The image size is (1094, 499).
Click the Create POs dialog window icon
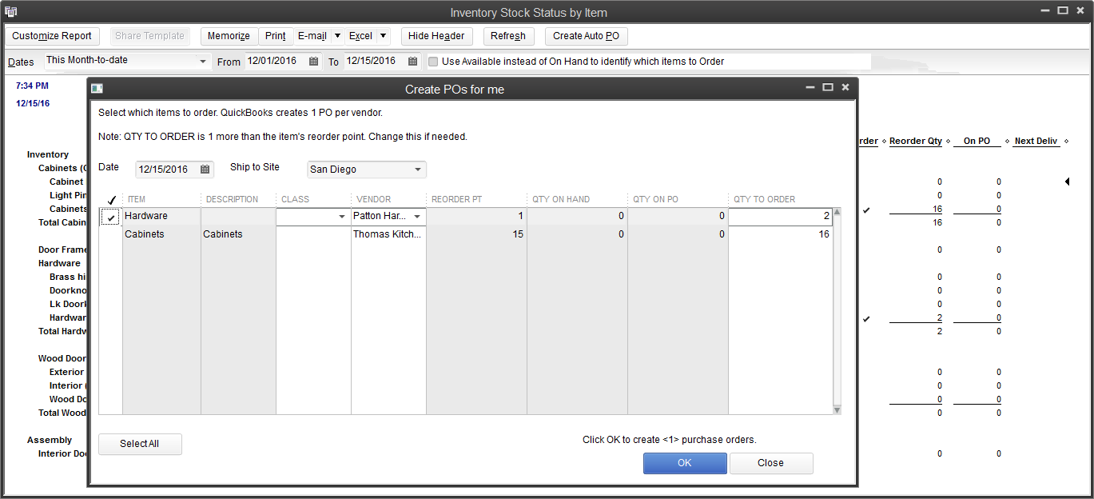97,89
